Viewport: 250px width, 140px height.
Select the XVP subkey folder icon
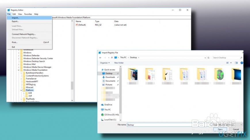click(x=27, y=96)
